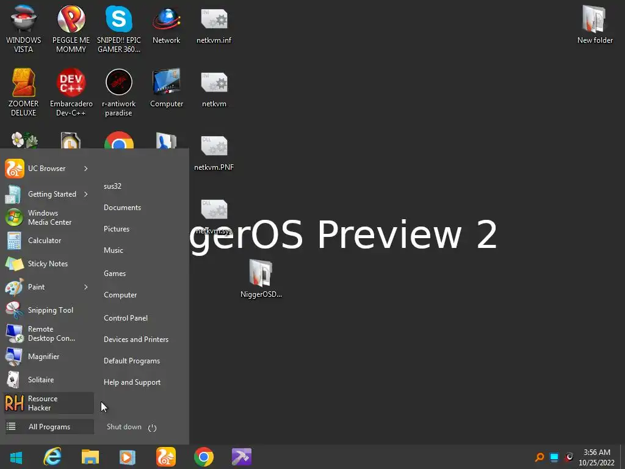The width and height of the screenshot is (625, 469).
Task: Open Games from the Start menu
Action: click(x=115, y=274)
